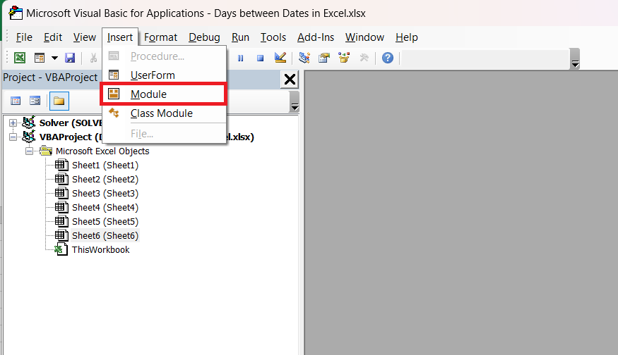Click the Cut scissors icon
This screenshot has width=618, height=355.
point(93,58)
